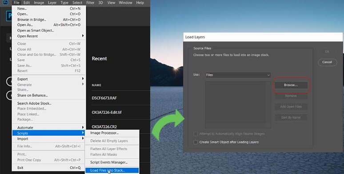Open the Window menu

coord(125,3)
